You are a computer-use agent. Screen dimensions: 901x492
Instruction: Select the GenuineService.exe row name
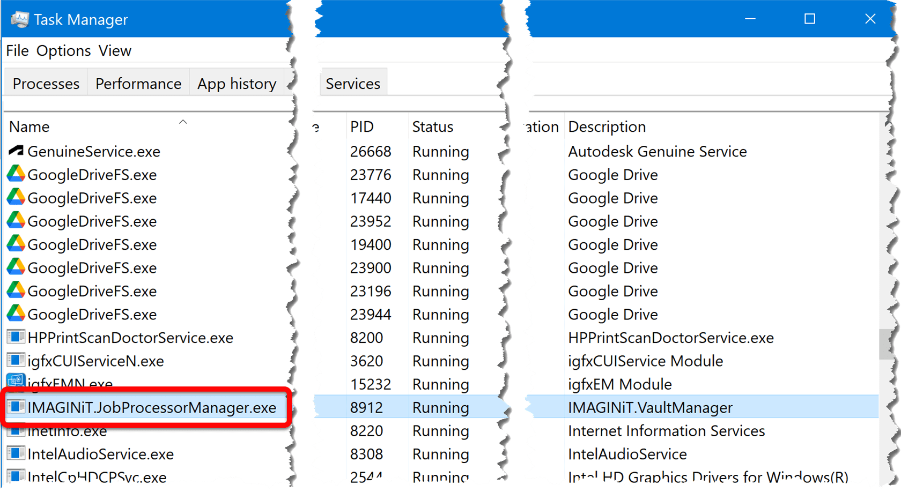[94, 151]
